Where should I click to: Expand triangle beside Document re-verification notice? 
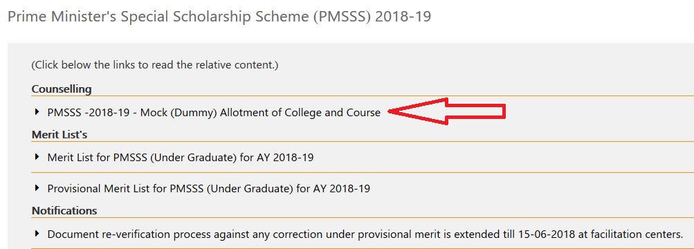[37, 234]
